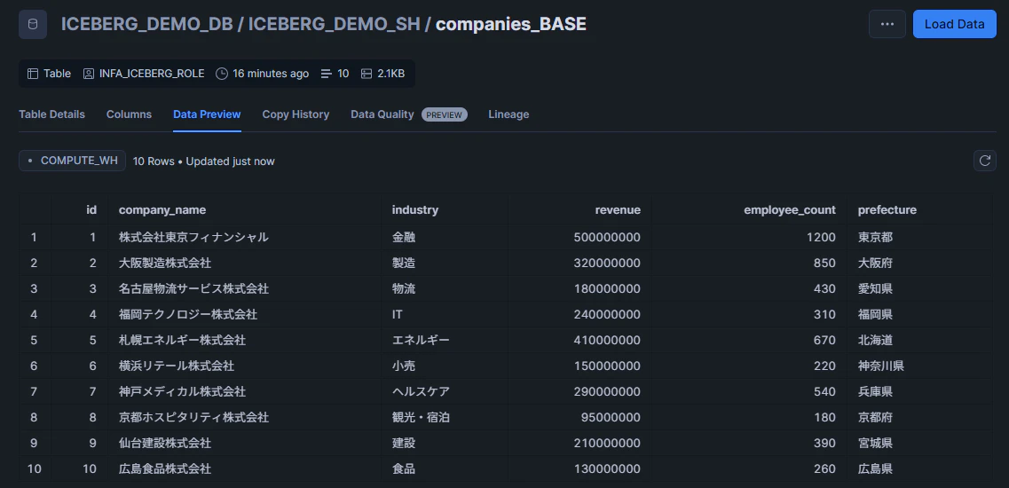Go to ICEBERG_DEMO_DB in the breadcrumb

[x=146, y=24]
